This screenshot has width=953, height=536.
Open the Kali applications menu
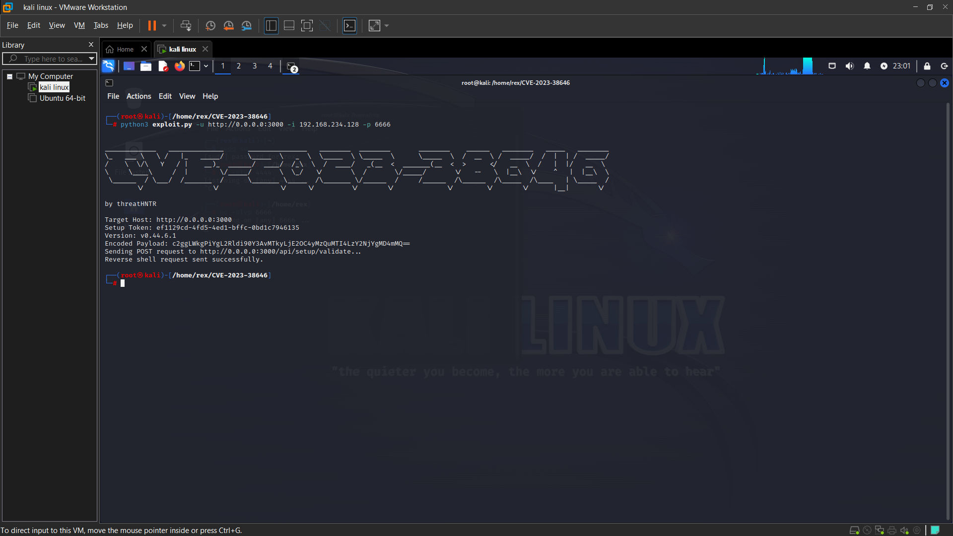(x=108, y=66)
